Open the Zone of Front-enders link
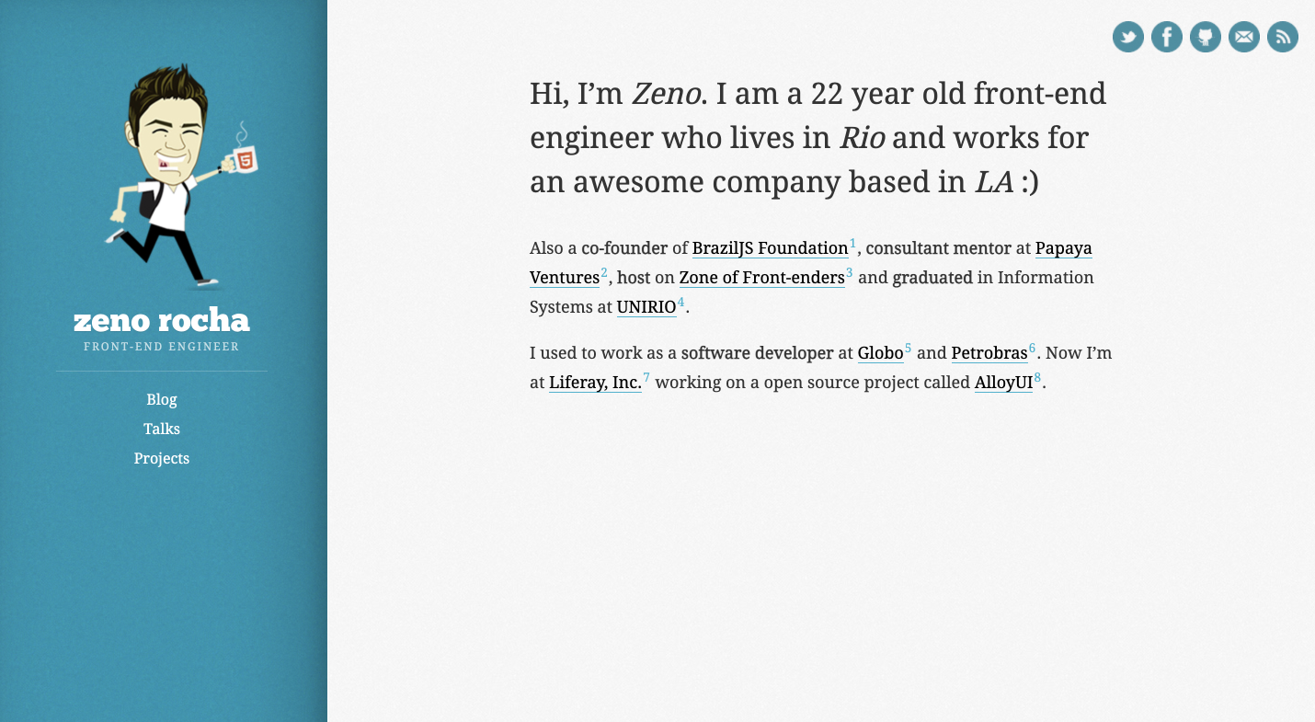The height and width of the screenshot is (722, 1315). click(x=761, y=278)
